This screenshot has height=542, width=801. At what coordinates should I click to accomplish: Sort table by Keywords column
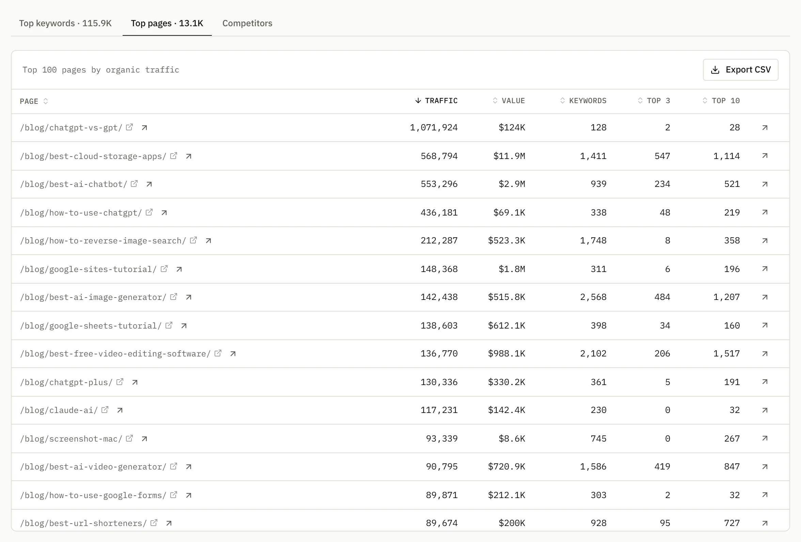pos(583,101)
